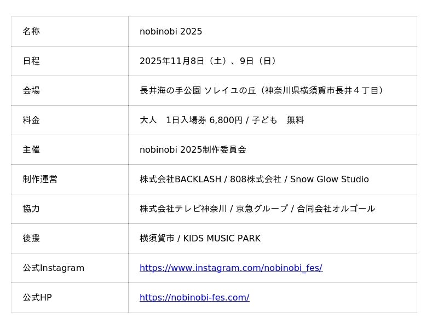Click the 主催 label cell
438x329 pixels.
(x=31, y=150)
